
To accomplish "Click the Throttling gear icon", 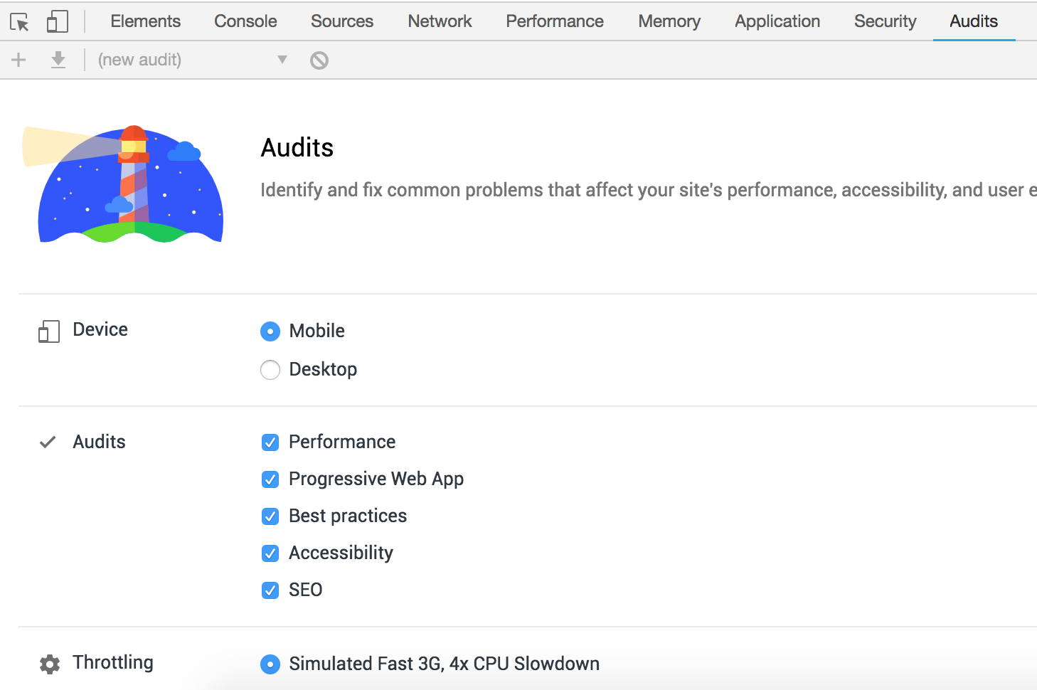I will (50, 664).
